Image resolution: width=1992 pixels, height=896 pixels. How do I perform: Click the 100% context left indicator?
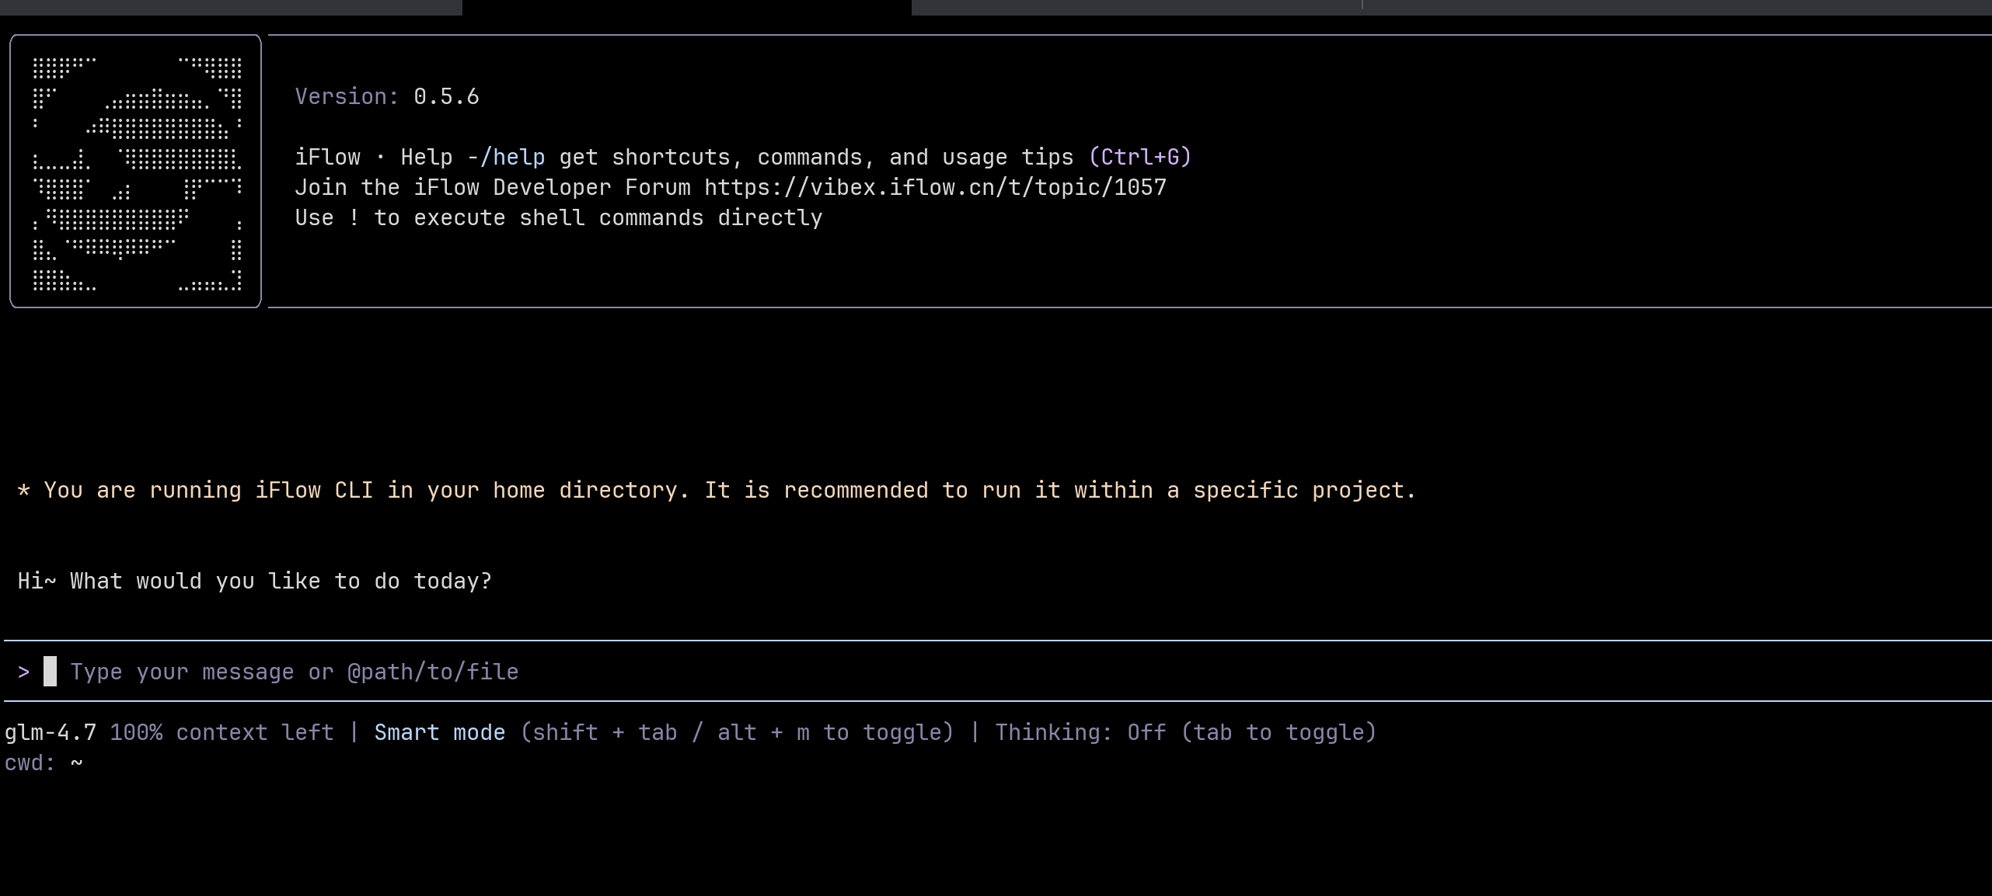[222, 733]
